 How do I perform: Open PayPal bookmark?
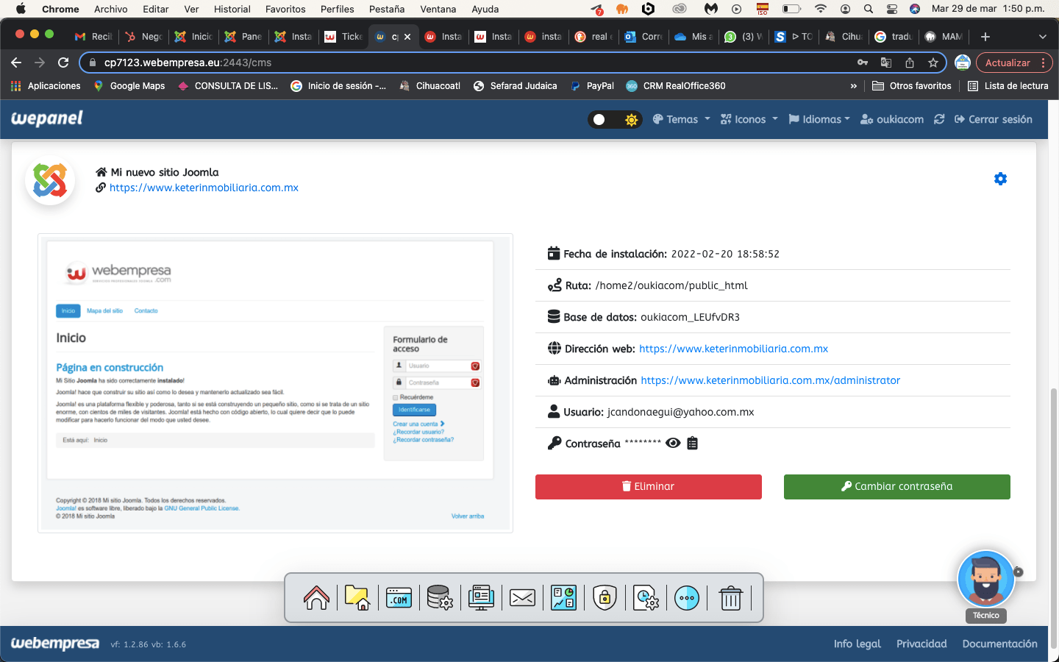point(592,86)
